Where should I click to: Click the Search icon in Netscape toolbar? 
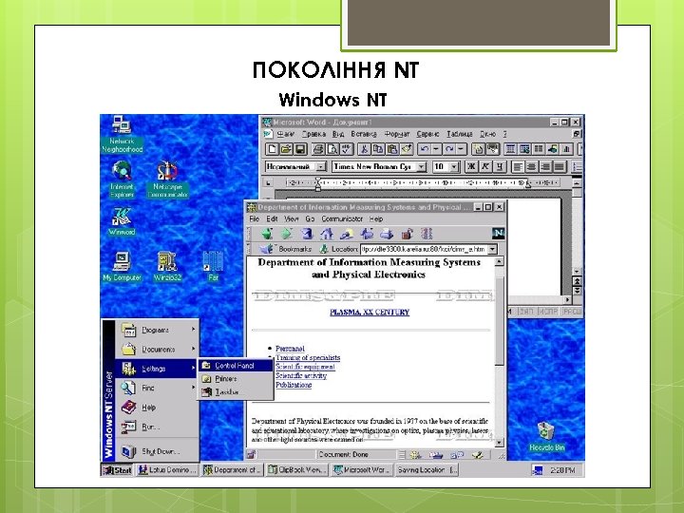click(347, 234)
